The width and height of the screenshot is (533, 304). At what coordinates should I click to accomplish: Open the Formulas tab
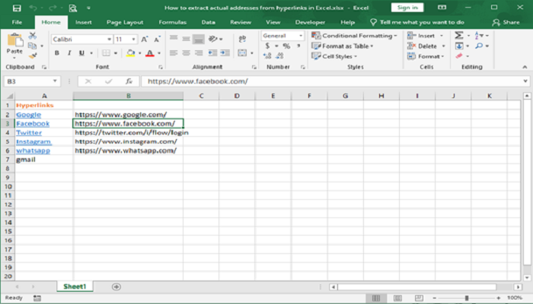[173, 22]
